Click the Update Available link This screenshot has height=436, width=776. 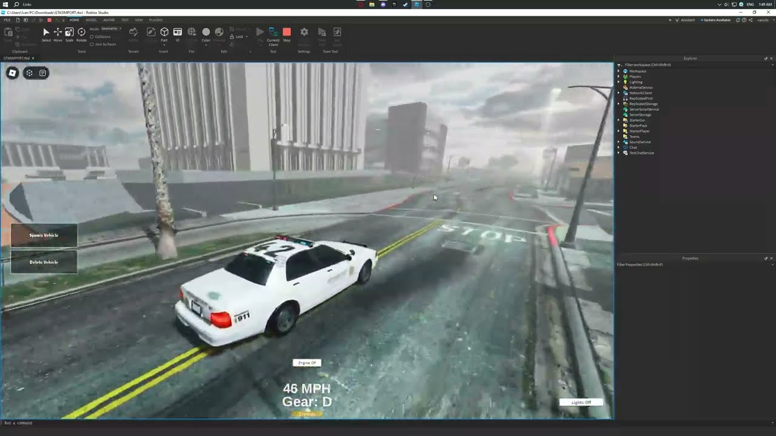[x=716, y=20]
